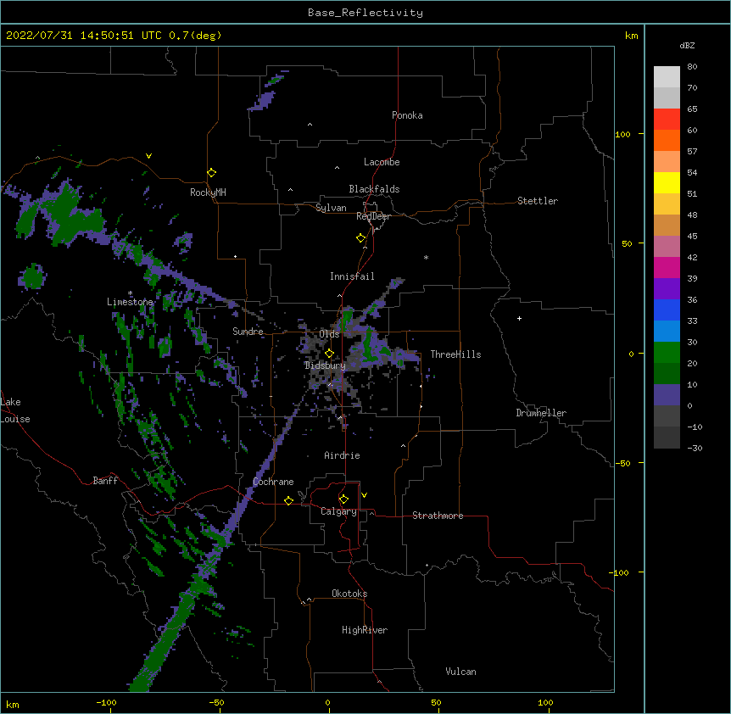Click the asterisk marker above Limestone
Screen dimensions: 731x714
click(x=131, y=293)
